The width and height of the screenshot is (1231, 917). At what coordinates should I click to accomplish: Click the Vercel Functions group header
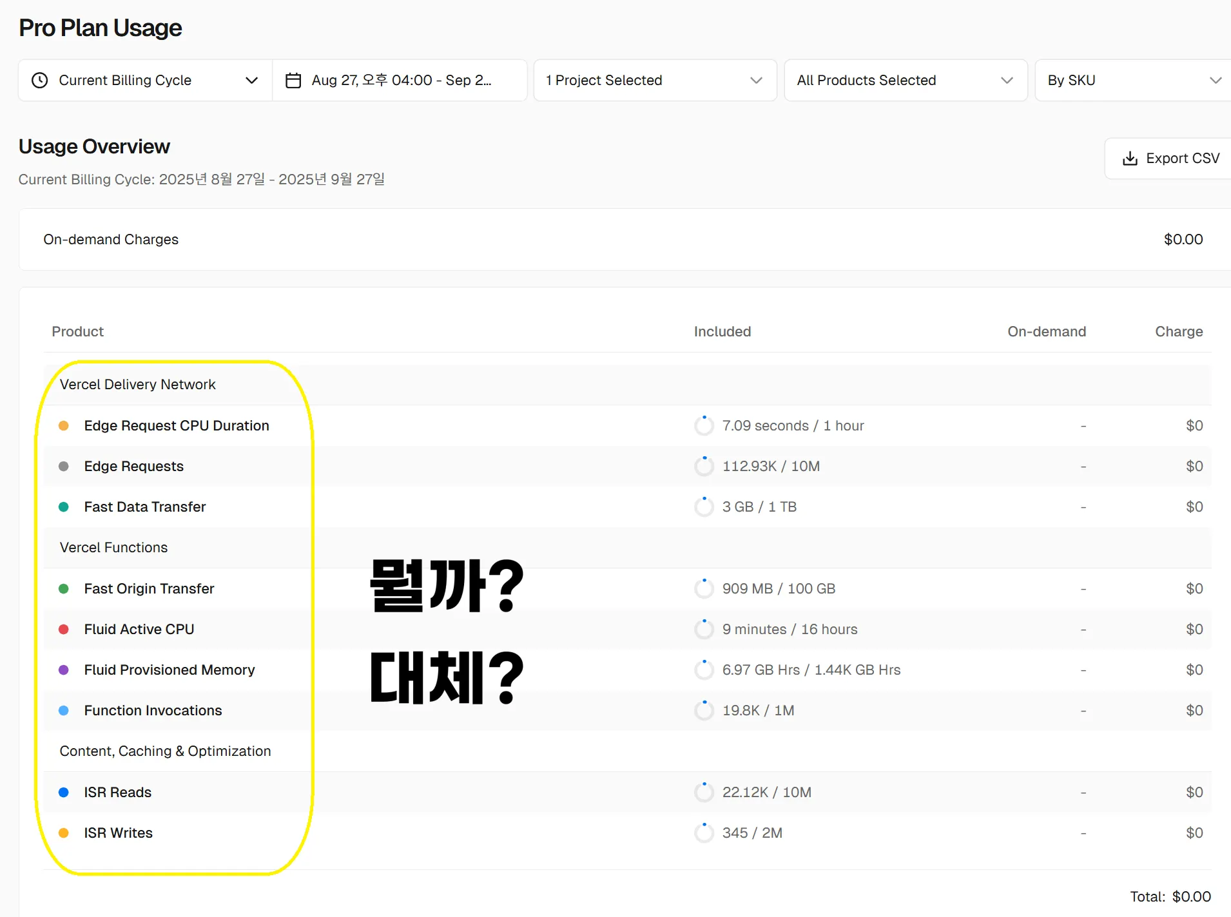tap(113, 548)
